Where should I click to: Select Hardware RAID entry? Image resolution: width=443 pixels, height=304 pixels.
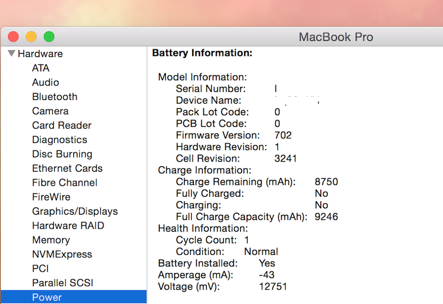68,226
